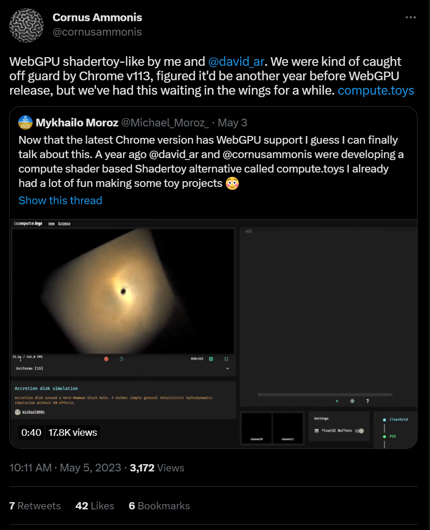Click the Cornus Ammonis profile avatar
Screen dimensions: 430x530
coord(26,25)
